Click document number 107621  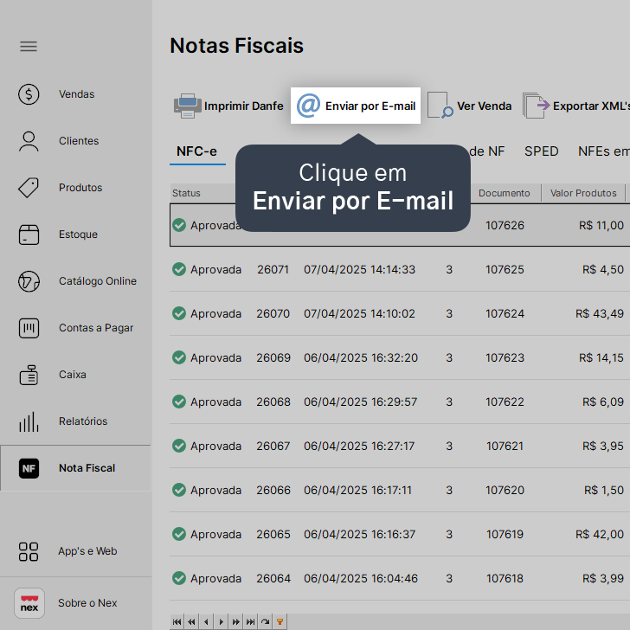click(x=505, y=447)
